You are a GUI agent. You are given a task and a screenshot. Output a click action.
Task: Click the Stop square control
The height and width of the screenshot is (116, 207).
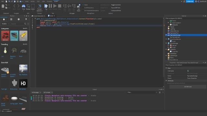(60, 6)
